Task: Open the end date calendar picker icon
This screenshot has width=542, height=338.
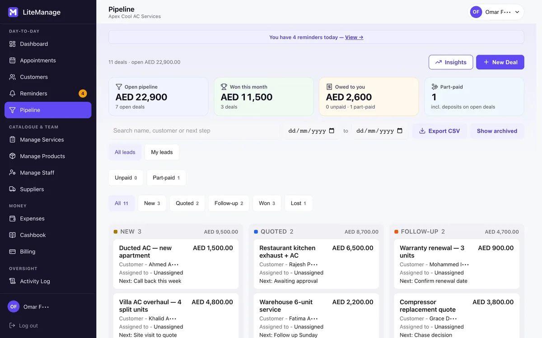Action: [x=400, y=131]
